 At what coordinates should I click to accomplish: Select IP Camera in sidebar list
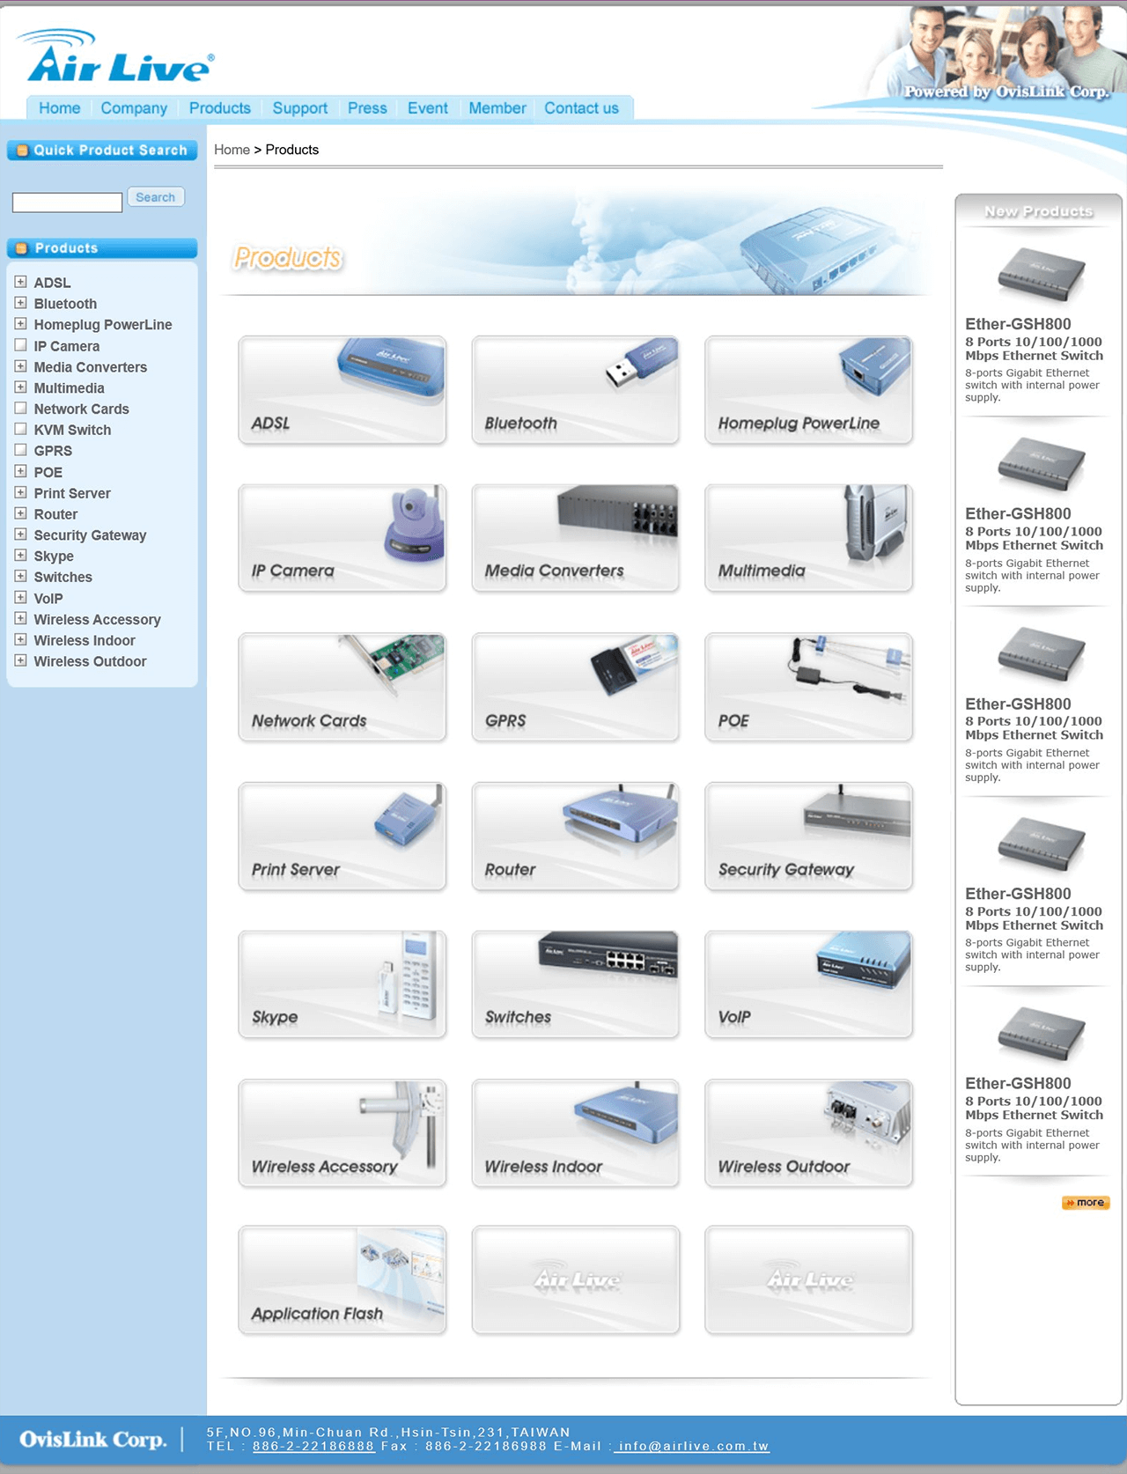(x=67, y=346)
